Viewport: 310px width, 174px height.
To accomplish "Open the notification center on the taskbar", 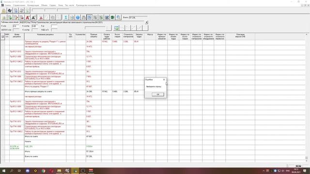I will 305,171.
